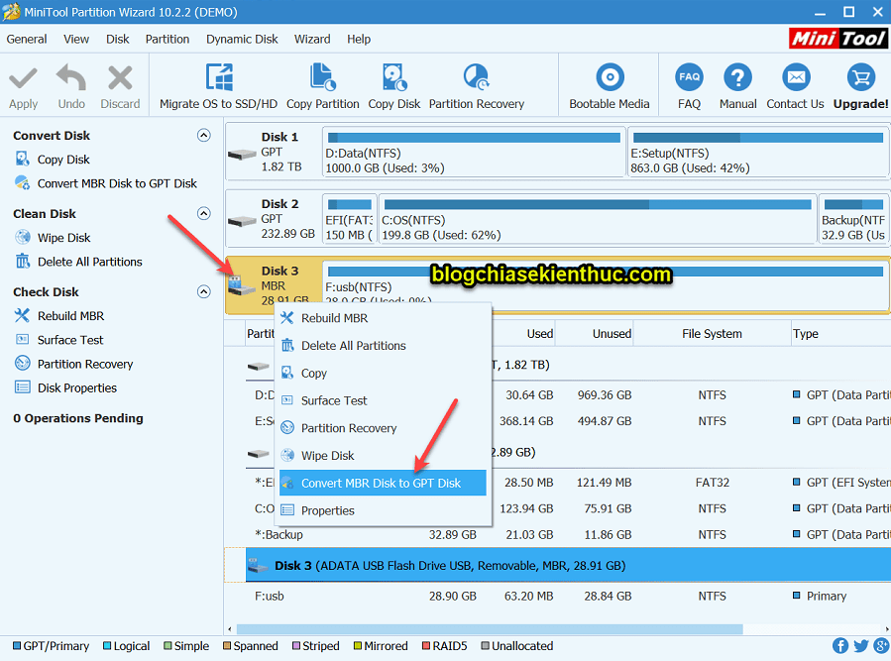Click the Apply checkmark icon
The image size is (891, 661).
(x=24, y=79)
